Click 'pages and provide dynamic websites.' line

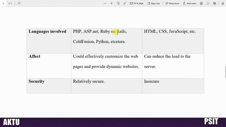click(x=106, y=67)
